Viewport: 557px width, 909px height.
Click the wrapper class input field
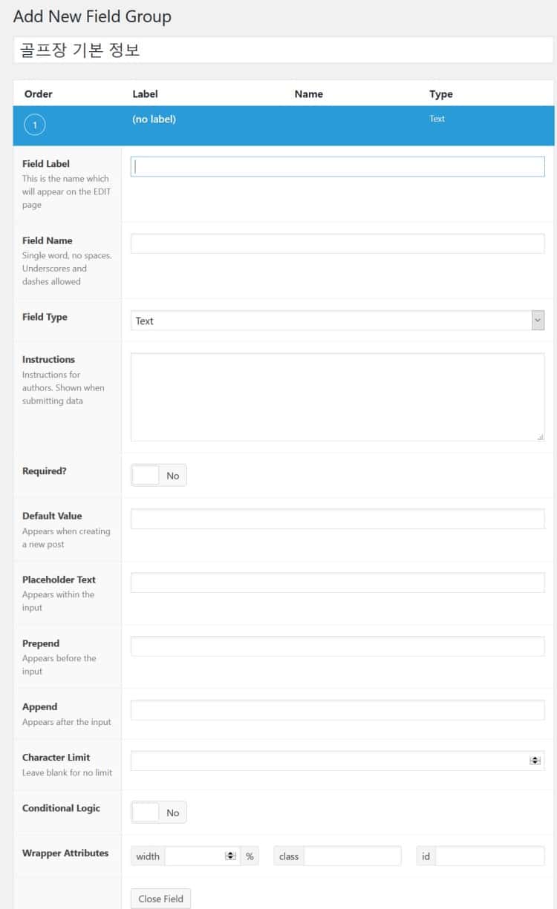tap(352, 856)
